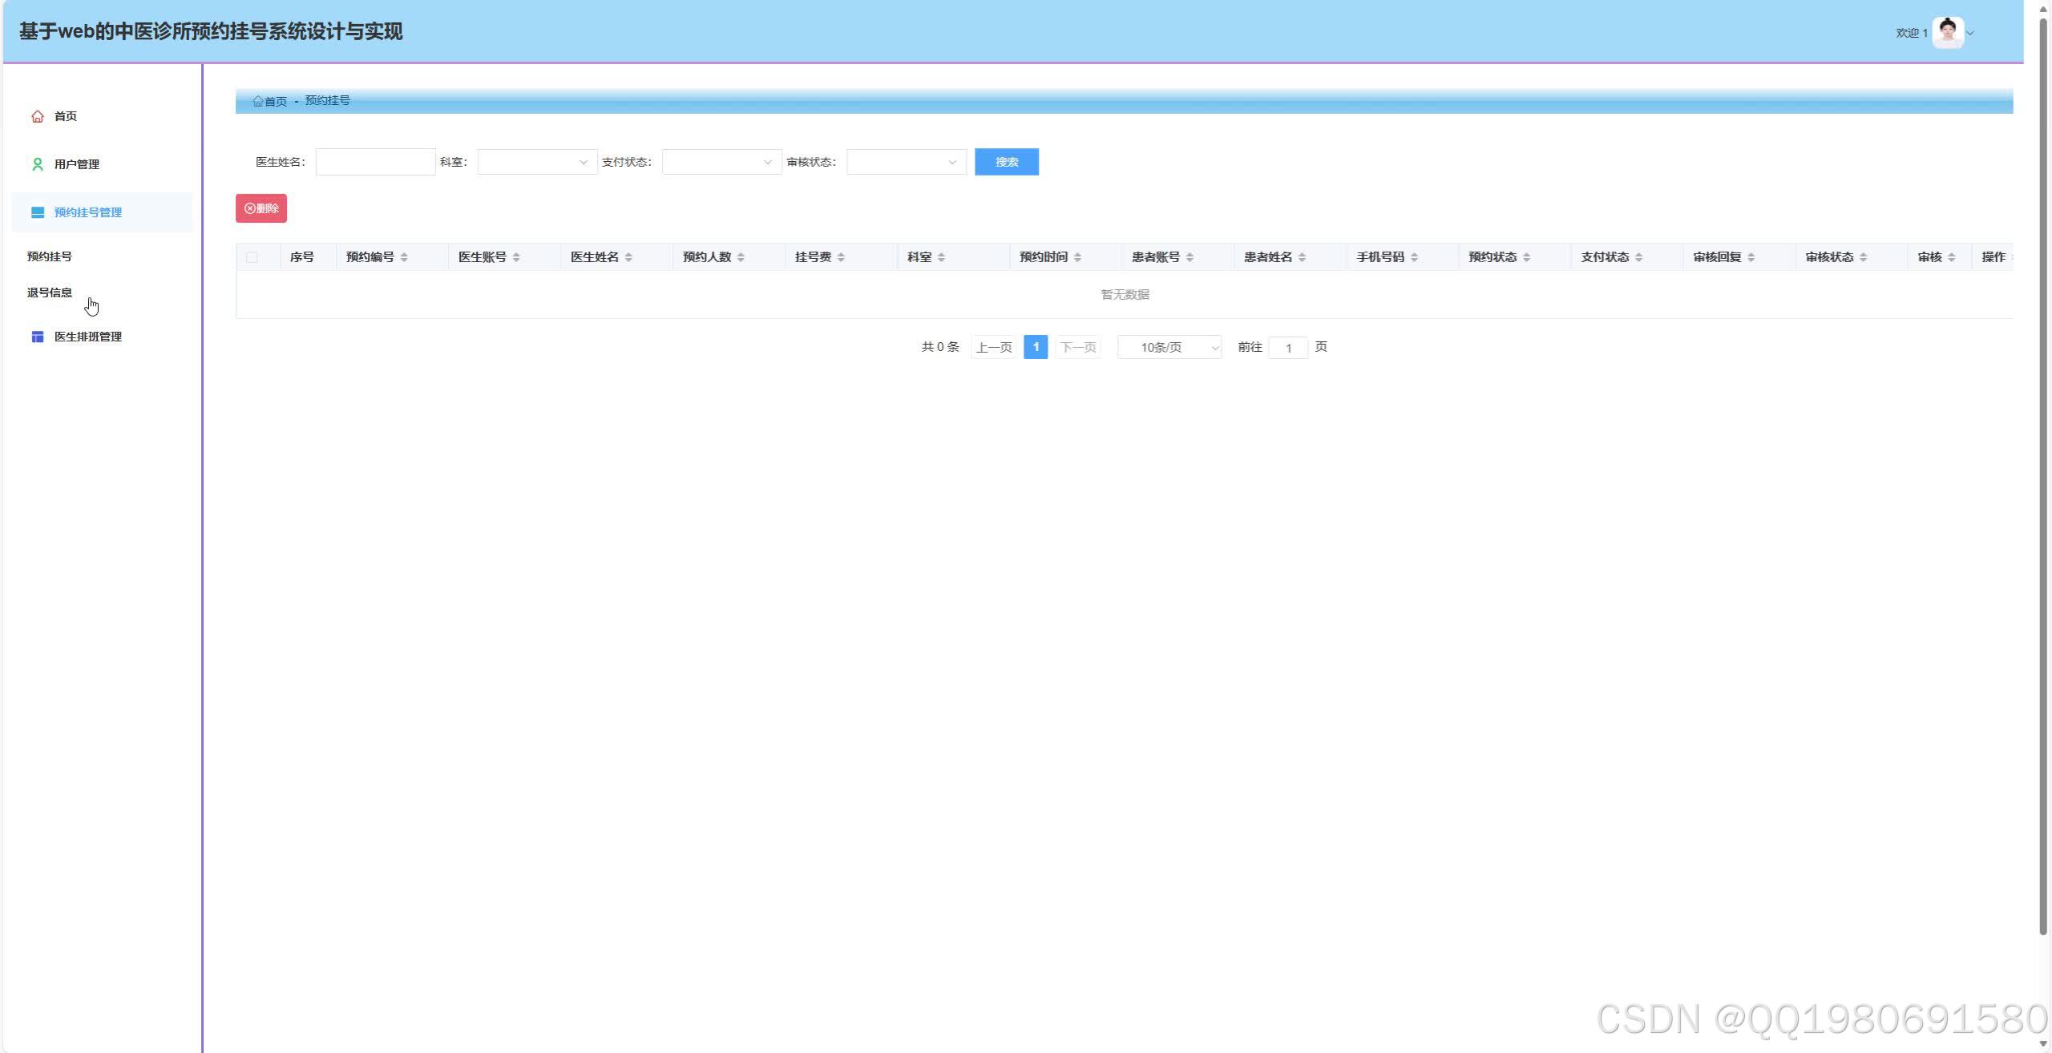Click home icon in breadcrumb bar
This screenshot has width=2052, height=1053.
pyautogui.click(x=258, y=101)
